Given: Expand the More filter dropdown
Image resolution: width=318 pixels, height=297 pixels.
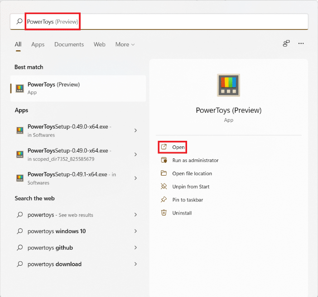Looking at the screenshot, I should click(x=125, y=44).
